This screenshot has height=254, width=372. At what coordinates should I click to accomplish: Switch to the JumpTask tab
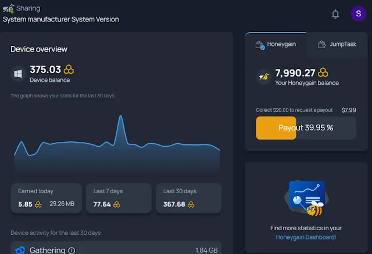pyautogui.click(x=337, y=44)
